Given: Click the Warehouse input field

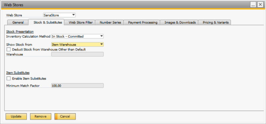Looking at the screenshot, I should [x=77, y=54].
